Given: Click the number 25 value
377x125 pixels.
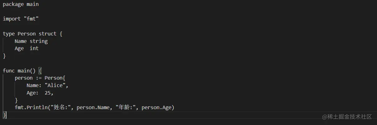Looking at the screenshot, I should pos(47,93).
